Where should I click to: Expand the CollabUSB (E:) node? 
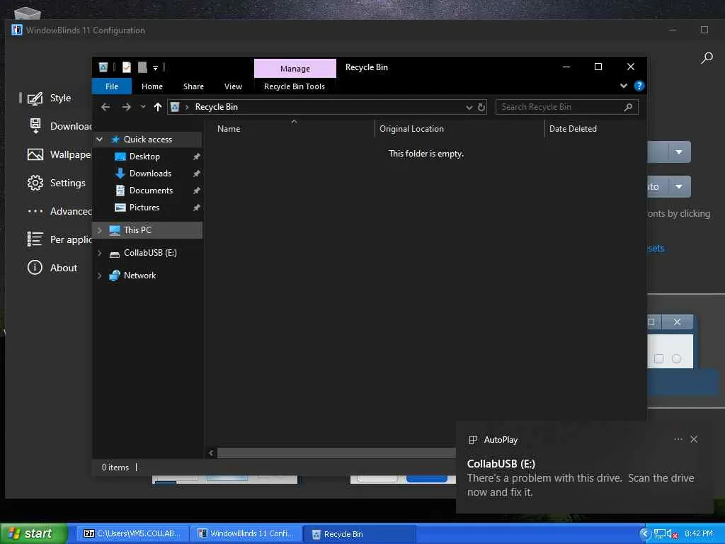[99, 253]
